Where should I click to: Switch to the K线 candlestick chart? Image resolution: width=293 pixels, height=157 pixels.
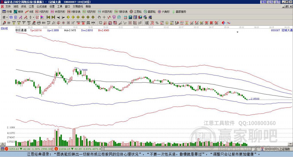point(29,11)
